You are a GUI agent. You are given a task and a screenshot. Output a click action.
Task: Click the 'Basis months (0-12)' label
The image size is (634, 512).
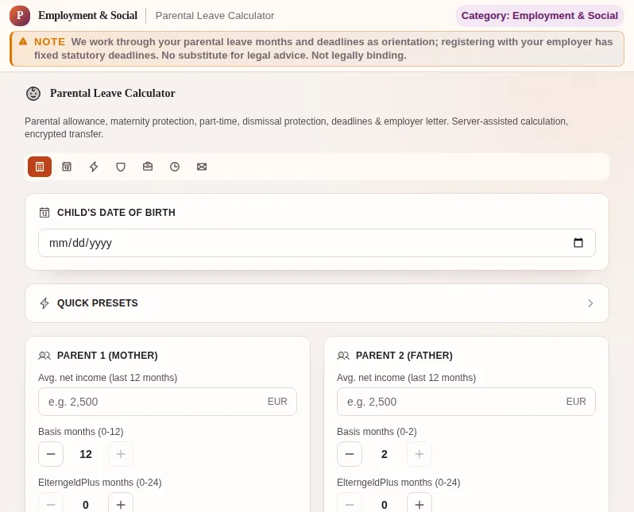(x=81, y=432)
